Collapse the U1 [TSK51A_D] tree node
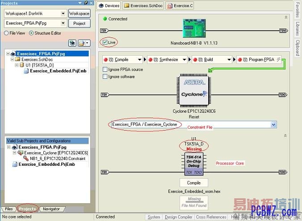Viewport: 302px width, 221px height. coord(17,65)
